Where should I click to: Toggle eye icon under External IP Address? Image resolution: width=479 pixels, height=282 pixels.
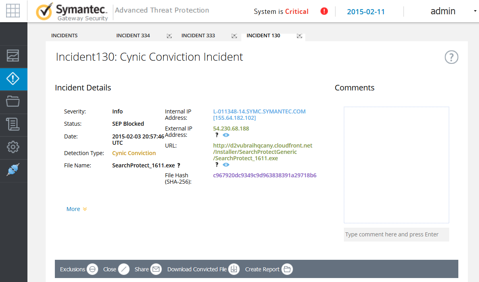[x=226, y=135]
